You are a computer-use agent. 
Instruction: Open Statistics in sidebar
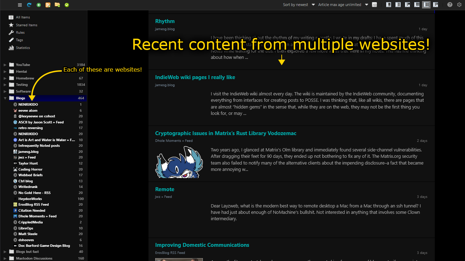coord(23,48)
